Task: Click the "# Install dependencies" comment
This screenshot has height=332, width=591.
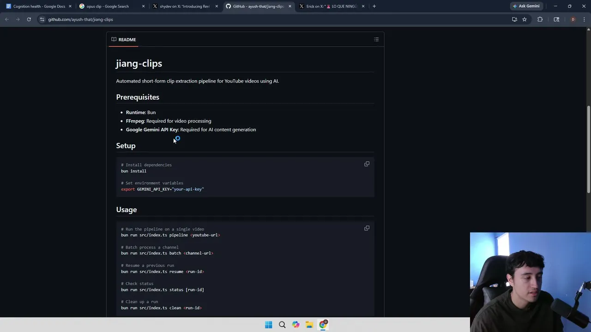Action: [146, 165]
